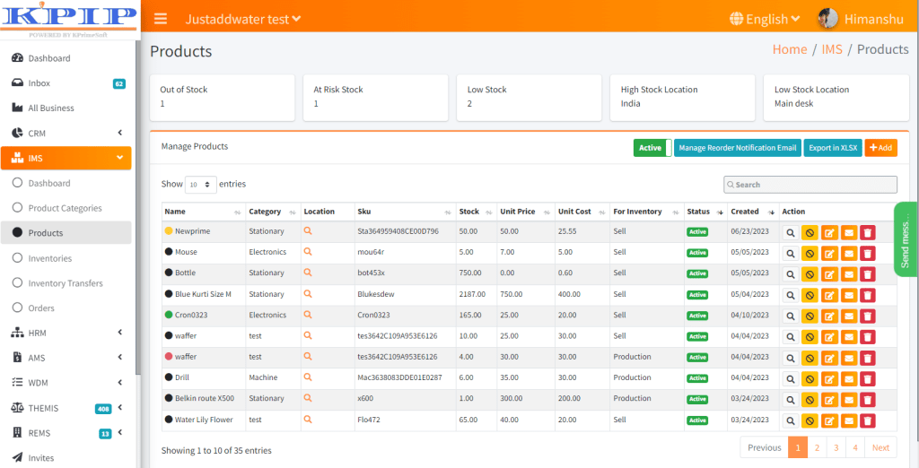This screenshot has height=468, width=919.
Task: Open Home breadcrumb link
Action: coord(790,49)
